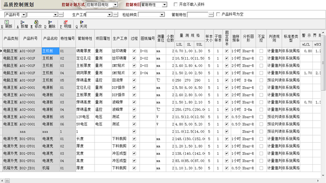Click the 分析图形 column header
This screenshot has width=326, height=183.
coord(248,38)
